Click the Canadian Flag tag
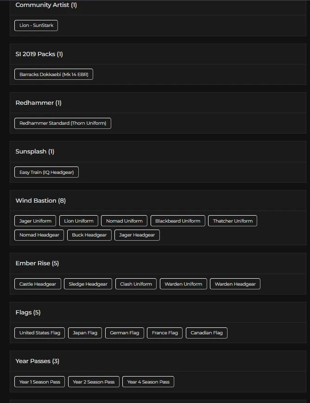The image size is (310, 403). coord(207,333)
